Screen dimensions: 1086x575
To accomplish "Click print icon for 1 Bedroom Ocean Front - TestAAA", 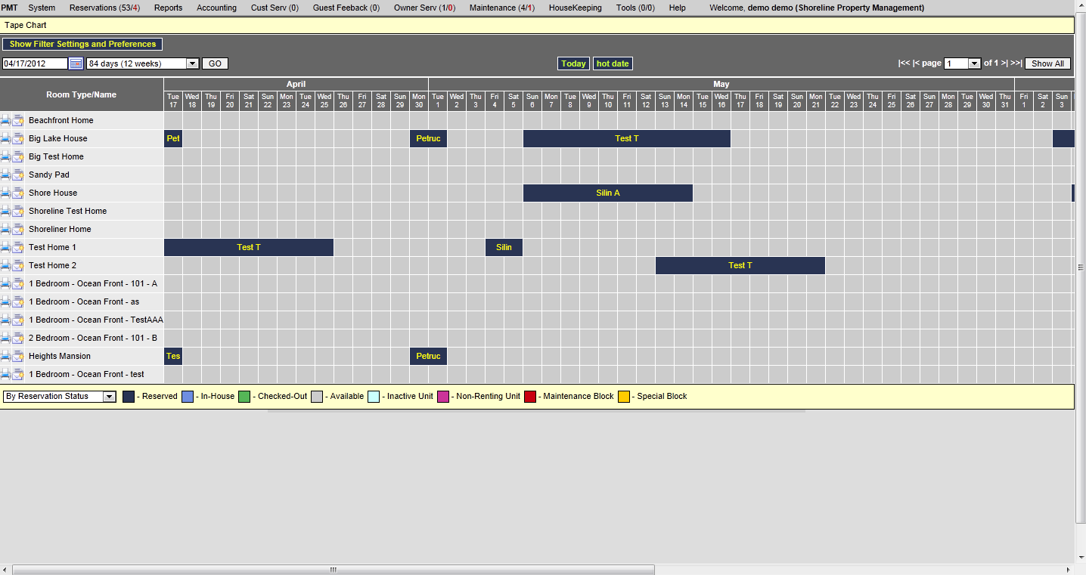I will (x=5, y=320).
